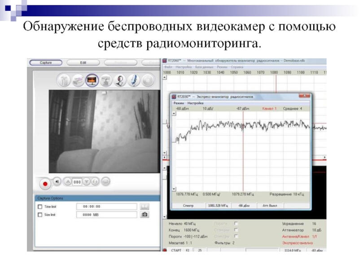Click the RT2030 title bar app icon

(x=174, y=97)
